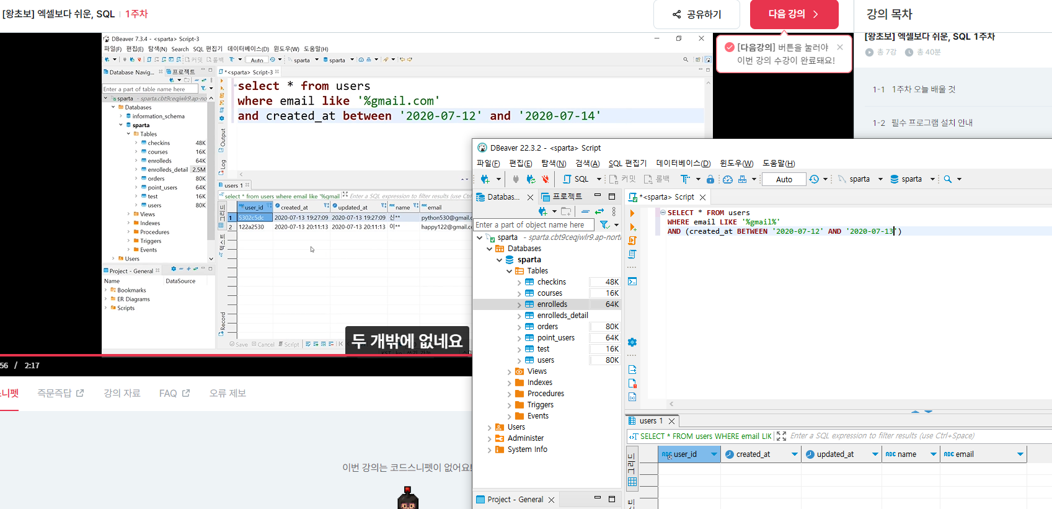Viewport: 1052px width, 509px height.
Task: Open the email column filter dropdown
Action: pyautogui.click(x=1020, y=454)
